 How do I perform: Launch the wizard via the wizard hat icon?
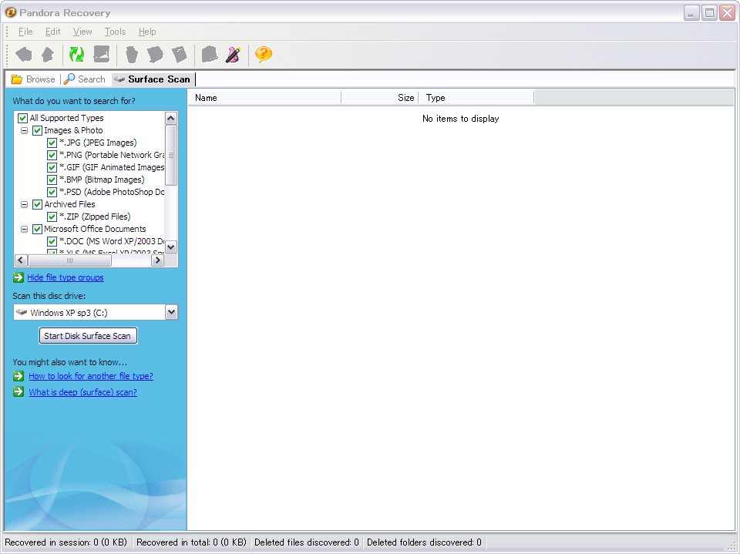[x=233, y=54]
